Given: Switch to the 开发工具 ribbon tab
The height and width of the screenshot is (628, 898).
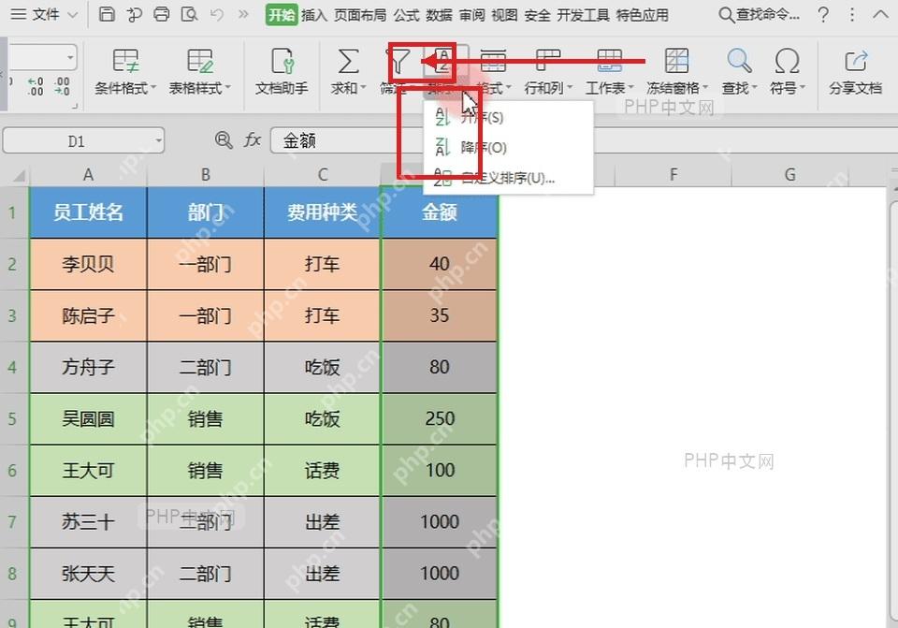Looking at the screenshot, I should pyautogui.click(x=583, y=15).
